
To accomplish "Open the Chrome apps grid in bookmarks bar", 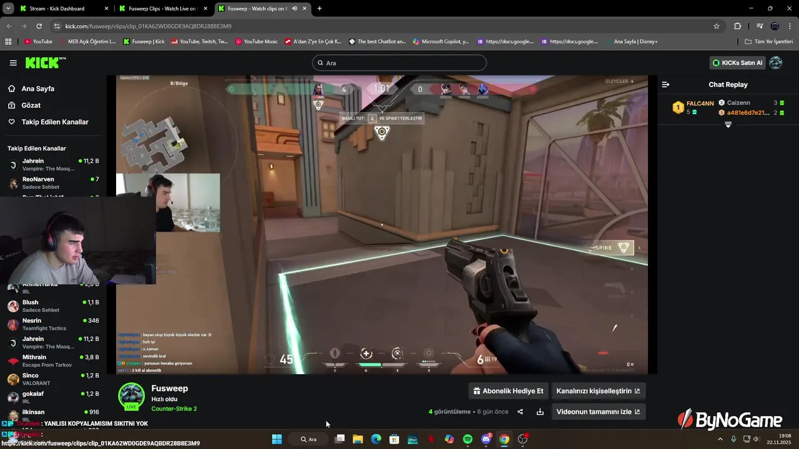I will click(x=8, y=42).
